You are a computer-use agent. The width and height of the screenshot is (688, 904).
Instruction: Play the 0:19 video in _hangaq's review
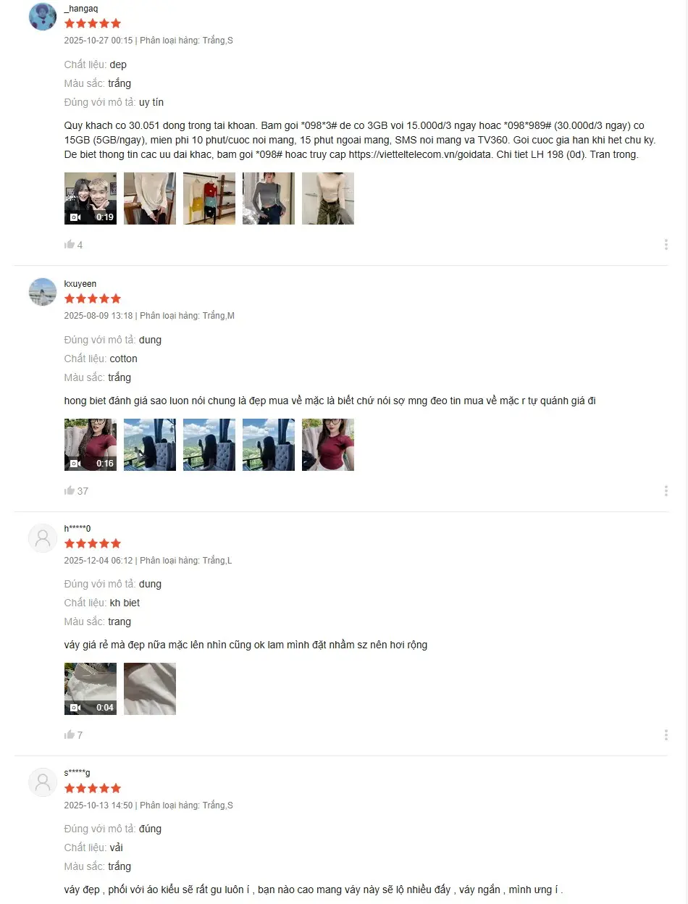point(91,198)
